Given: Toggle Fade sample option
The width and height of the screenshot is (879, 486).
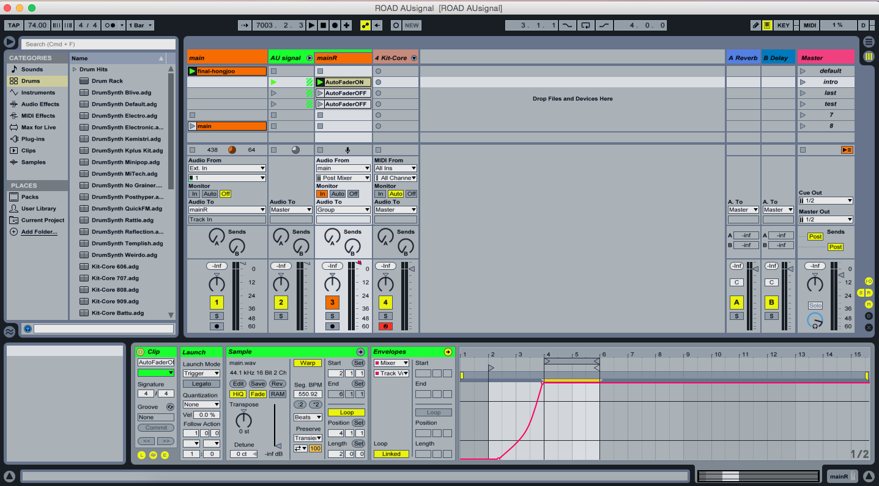Looking at the screenshot, I should coord(258,394).
